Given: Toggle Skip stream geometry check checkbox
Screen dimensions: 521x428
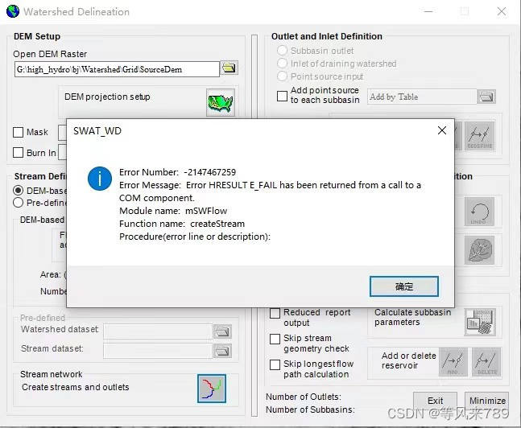Looking at the screenshot, I should [x=275, y=339].
